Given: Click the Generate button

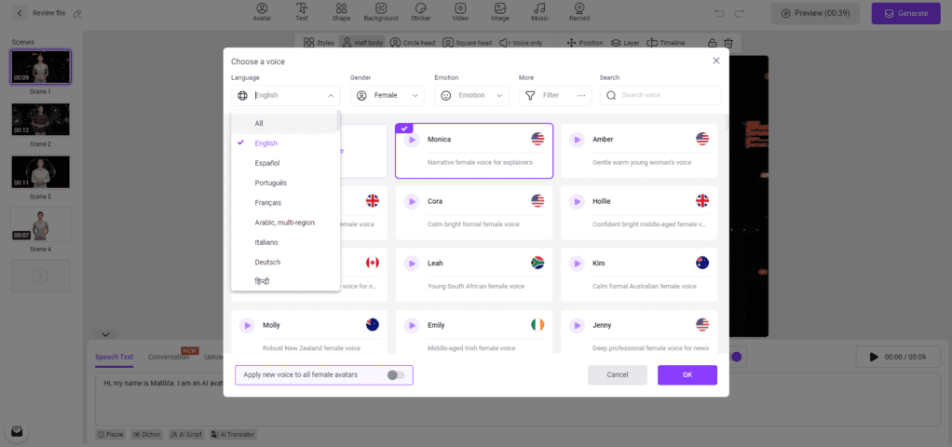Looking at the screenshot, I should pos(906,13).
